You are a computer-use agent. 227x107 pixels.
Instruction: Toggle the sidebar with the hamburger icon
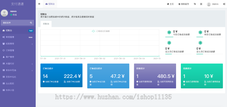pyautogui.click(x=39, y=4)
